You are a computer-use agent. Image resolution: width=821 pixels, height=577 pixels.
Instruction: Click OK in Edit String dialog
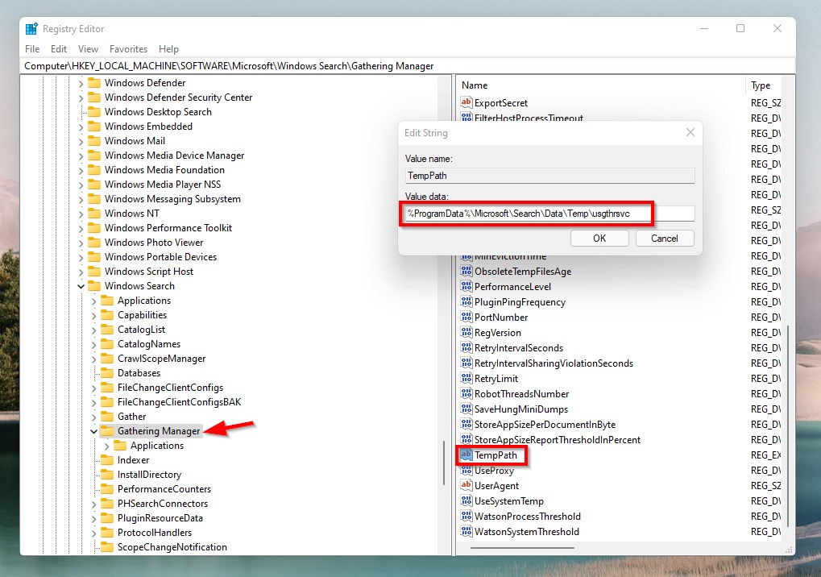[x=599, y=239]
